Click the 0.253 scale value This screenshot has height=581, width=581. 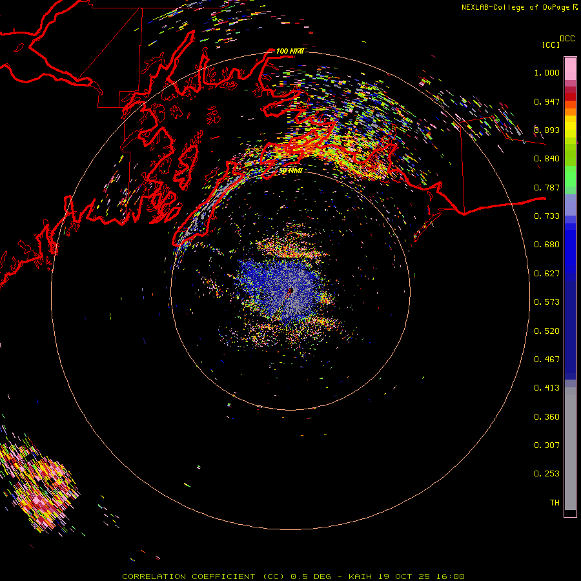click(x=547, y=474)
